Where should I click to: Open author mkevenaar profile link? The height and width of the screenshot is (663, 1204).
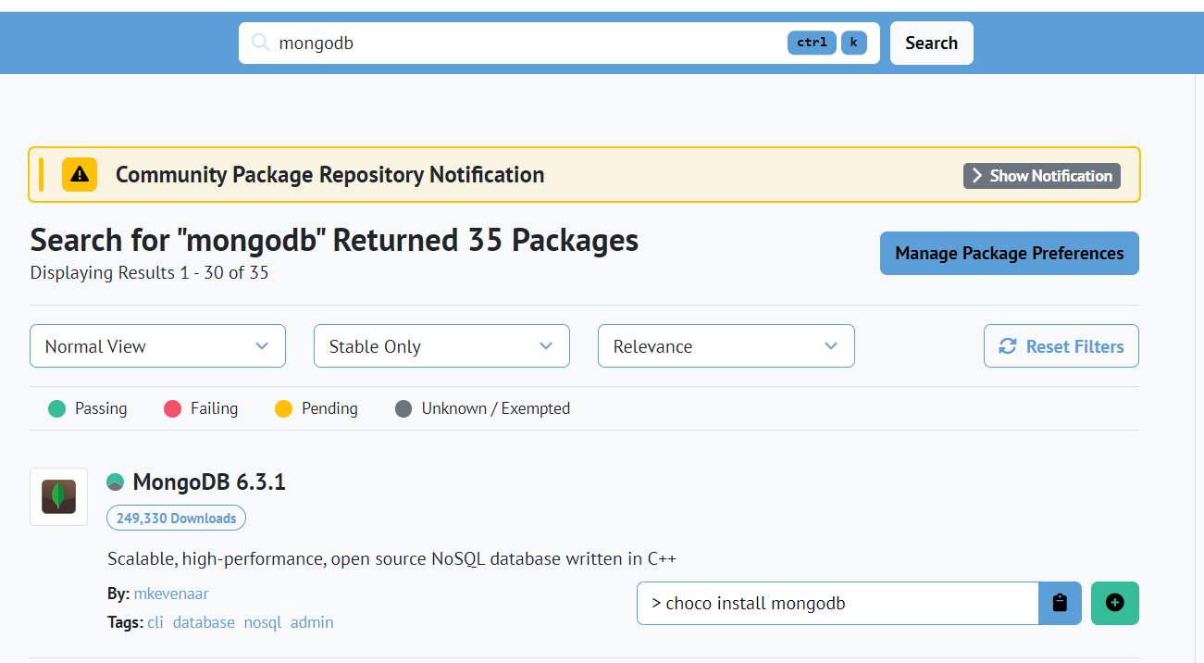(171, 594)
